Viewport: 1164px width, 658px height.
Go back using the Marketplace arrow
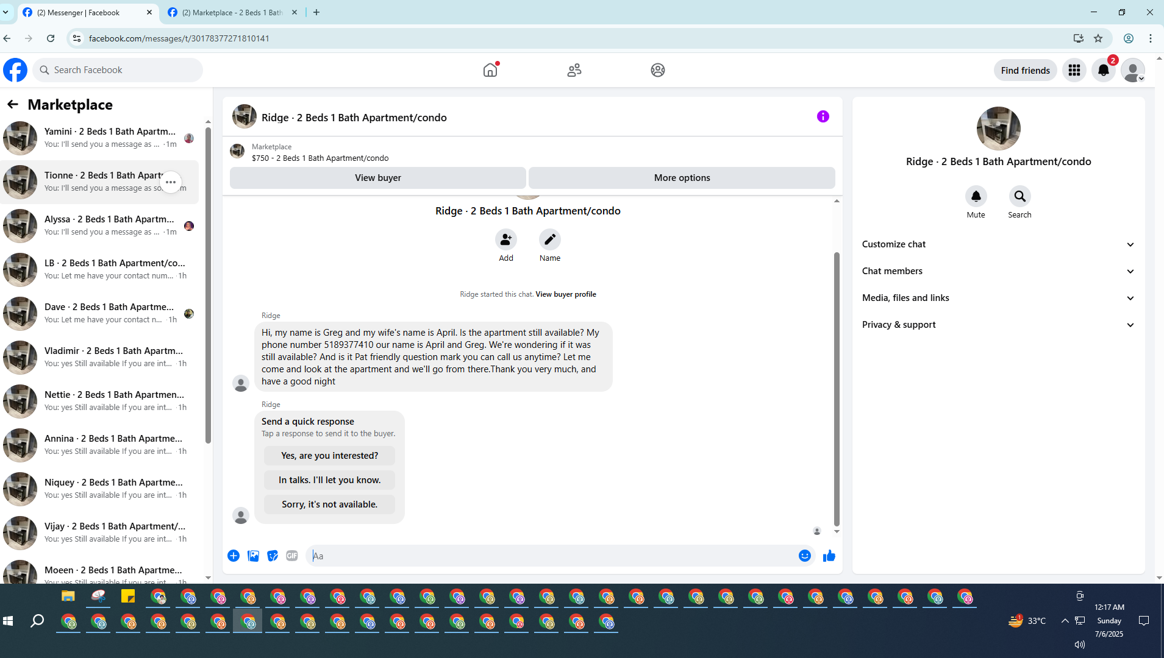13,104
